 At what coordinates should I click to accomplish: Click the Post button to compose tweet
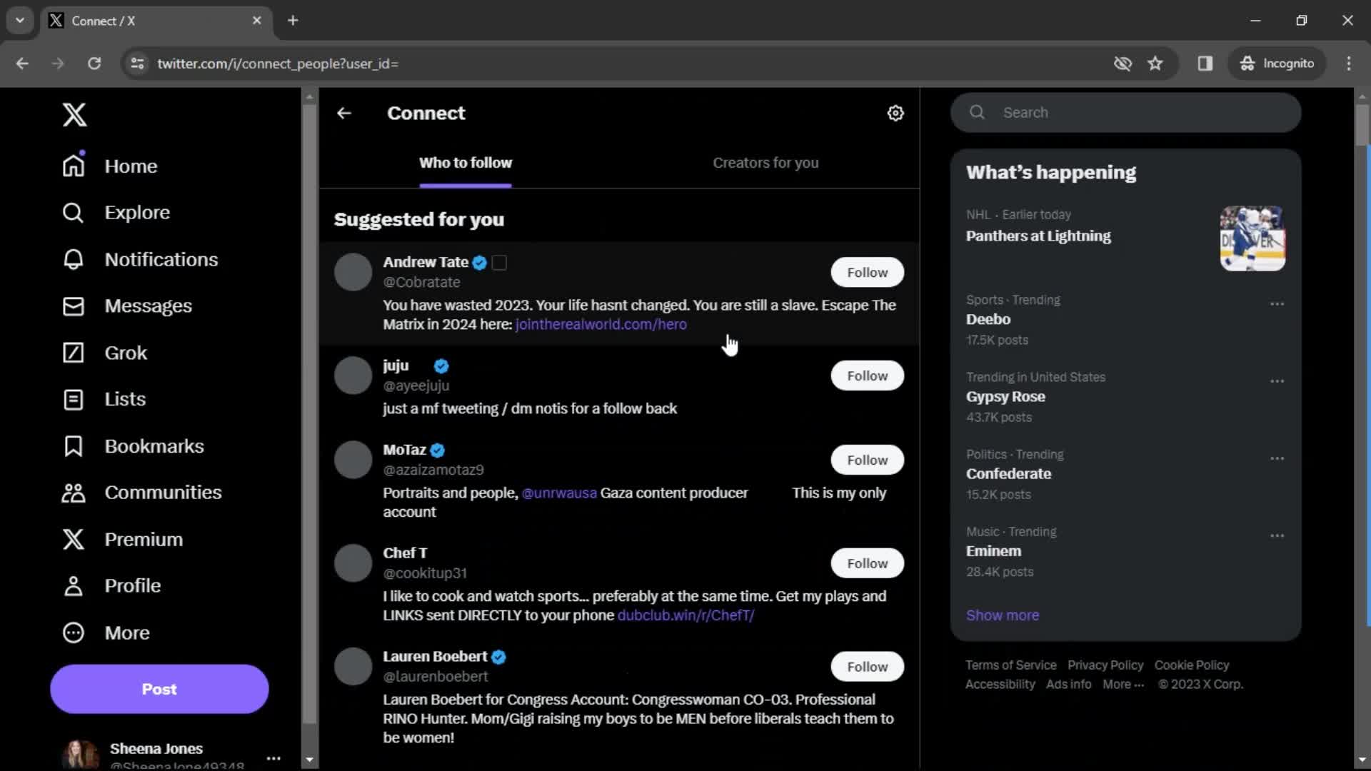[x=159, y=689]
